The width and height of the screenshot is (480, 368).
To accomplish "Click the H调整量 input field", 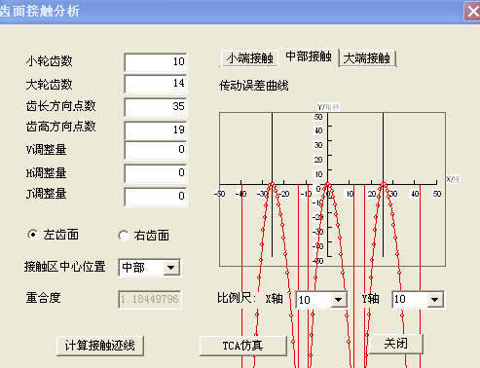I will (x=156, y=173).
